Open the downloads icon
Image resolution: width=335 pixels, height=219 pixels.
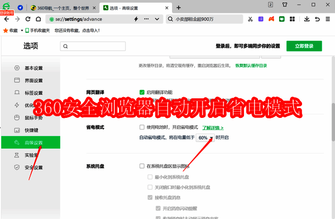[307, 19]
